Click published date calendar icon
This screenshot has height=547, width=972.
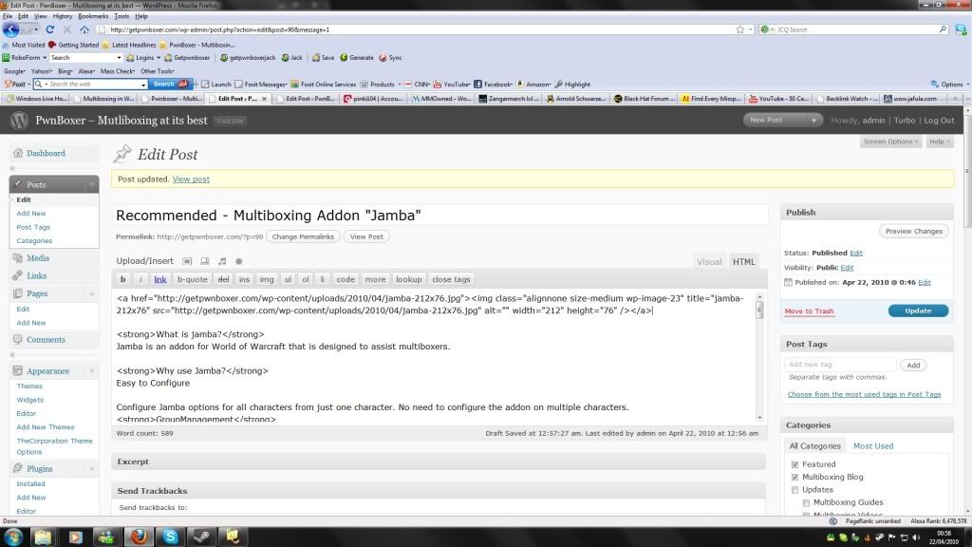point(788,282)
